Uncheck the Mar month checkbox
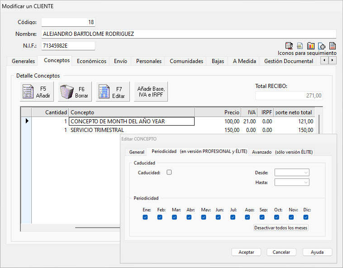This screenshot has height=268, width=343. click(174, 217)
